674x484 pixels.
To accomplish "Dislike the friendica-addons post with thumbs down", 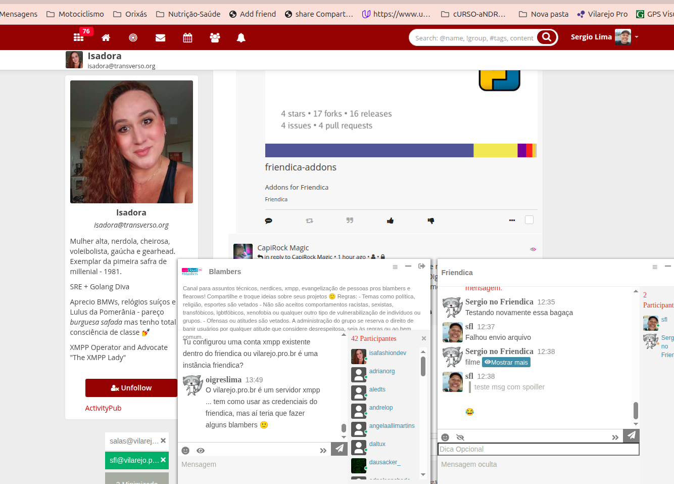I will pos(430,221).
